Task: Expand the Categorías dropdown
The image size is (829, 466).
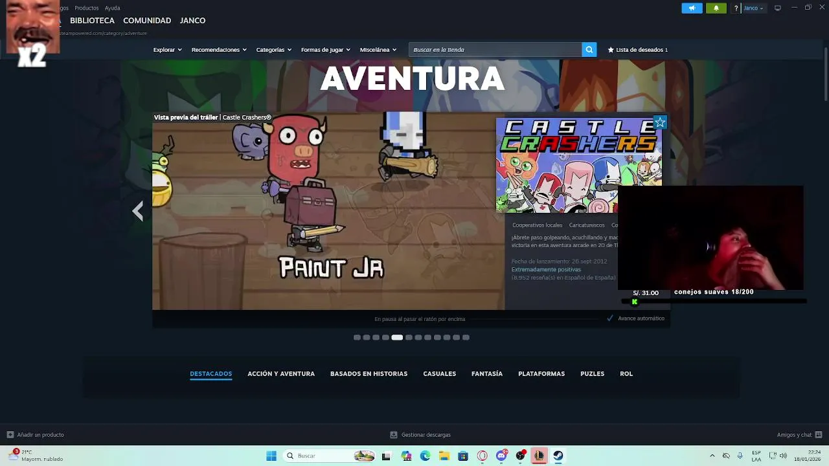Action: click(x=273, y=50)
